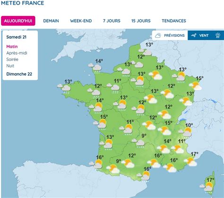Switch map to Prévisions view
Image resolution: width=224 pixels, height=198 pixels.
(170, 35)
